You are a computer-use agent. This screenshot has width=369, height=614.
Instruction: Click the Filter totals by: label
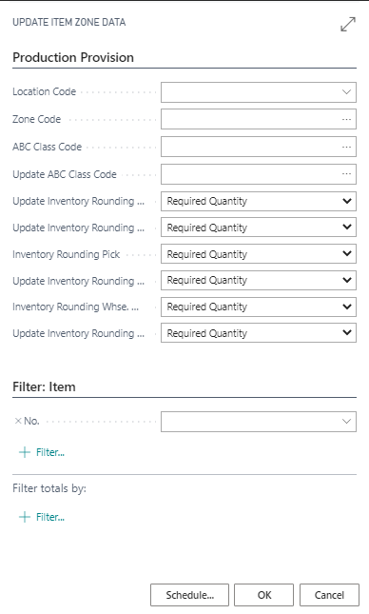pos(49,488)
